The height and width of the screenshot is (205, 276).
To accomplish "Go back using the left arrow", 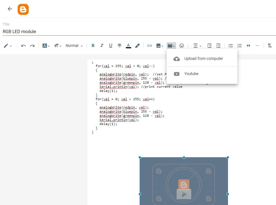I will [10, 9].
